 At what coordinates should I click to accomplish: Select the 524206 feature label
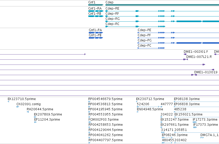click(x=143, y=104)
